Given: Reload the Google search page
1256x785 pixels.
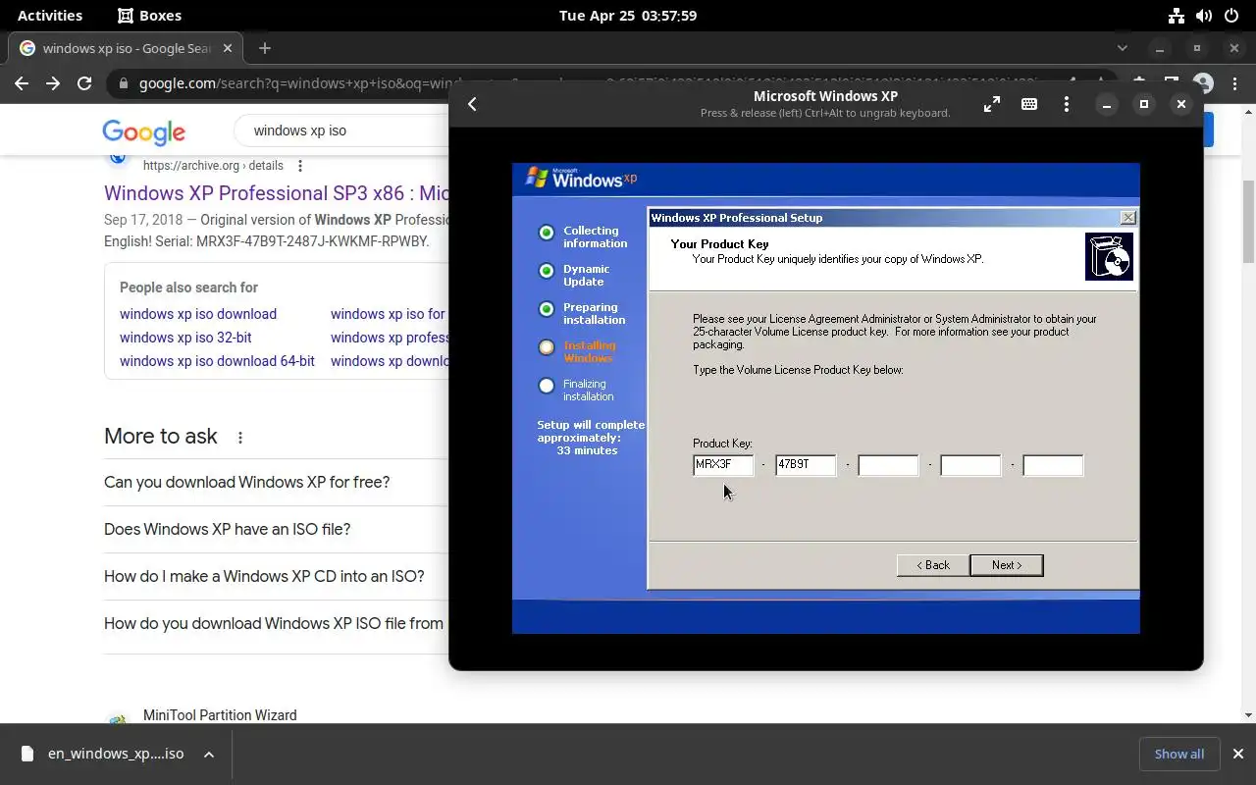Looking at the screenshot, I should click(x=84, y=83).
